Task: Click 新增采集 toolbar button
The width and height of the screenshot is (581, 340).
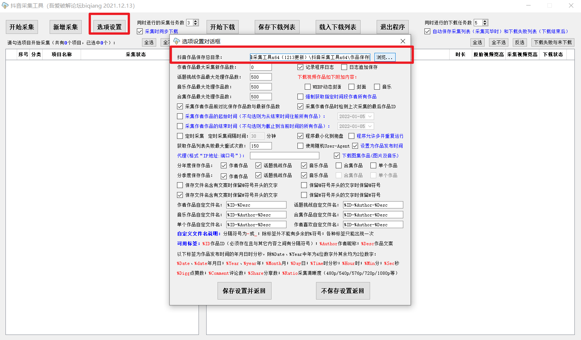Action: (x=66, y=27)
